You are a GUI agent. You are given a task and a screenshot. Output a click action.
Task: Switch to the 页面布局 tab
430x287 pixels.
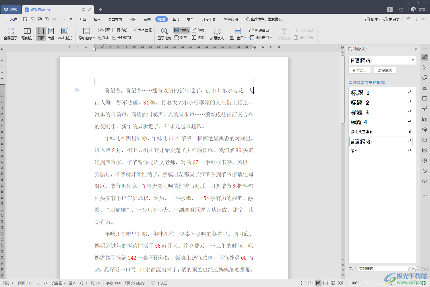[x=115, y=19]
